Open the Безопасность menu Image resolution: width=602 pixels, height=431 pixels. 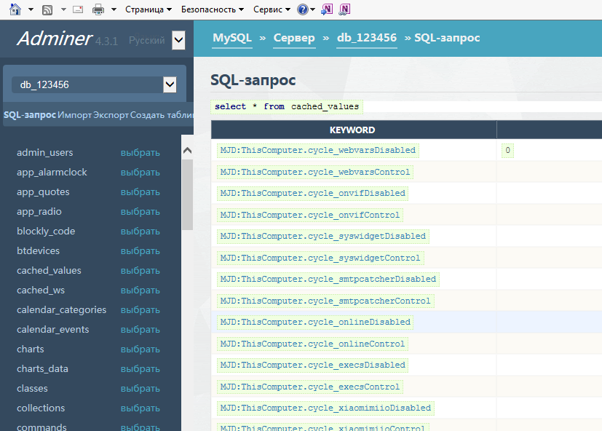coord(213,9)
